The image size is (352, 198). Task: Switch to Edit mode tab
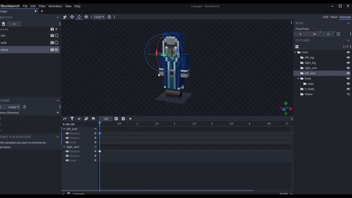click(326, 17)
